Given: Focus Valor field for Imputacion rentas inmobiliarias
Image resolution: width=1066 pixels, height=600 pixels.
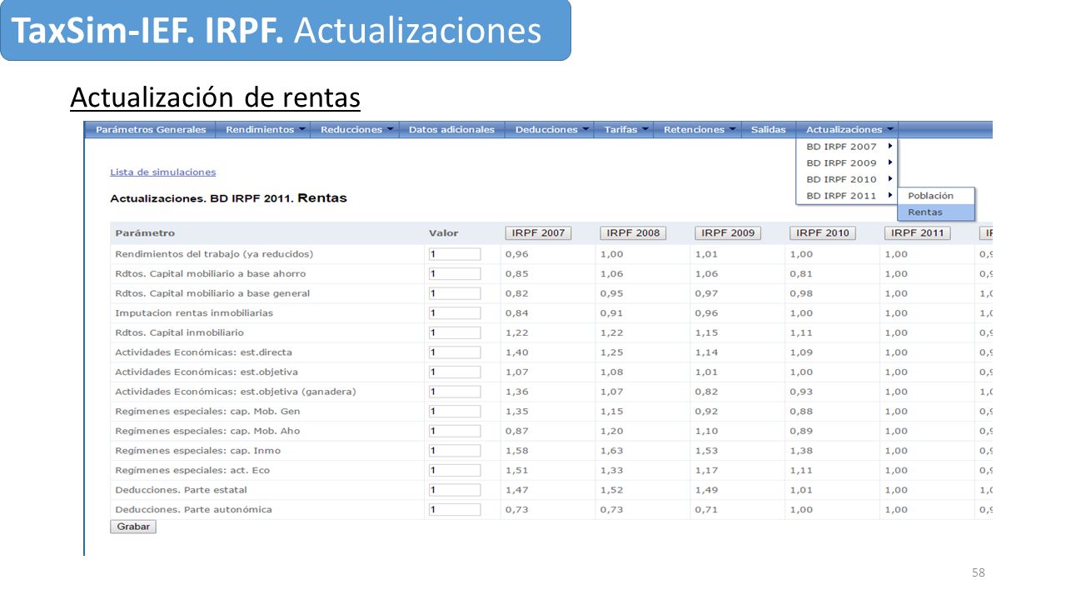Looking at the screenshot, I should [455, 313].
